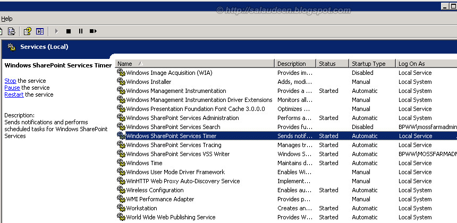
Task: Click the Started status of the Workstation service
Action: point(328,208)
